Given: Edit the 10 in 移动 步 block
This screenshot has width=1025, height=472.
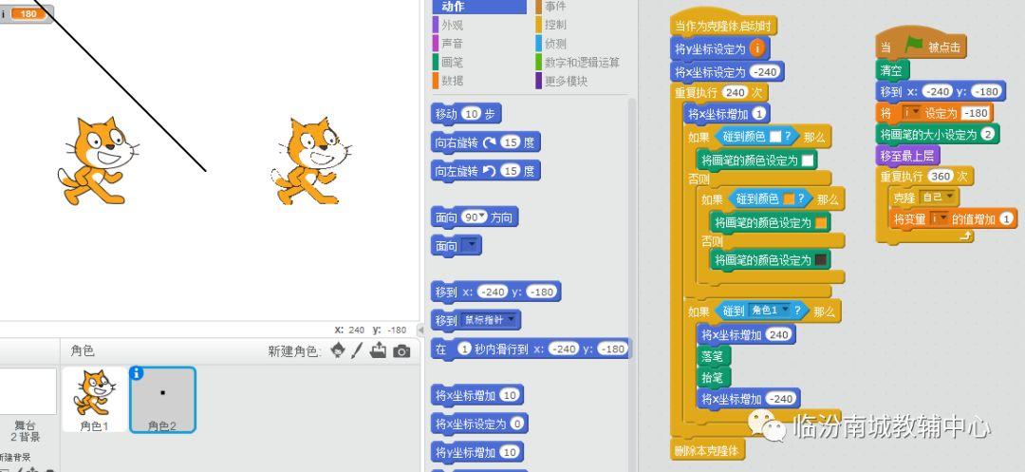Looking at the screenshot, I should [471, 114].
